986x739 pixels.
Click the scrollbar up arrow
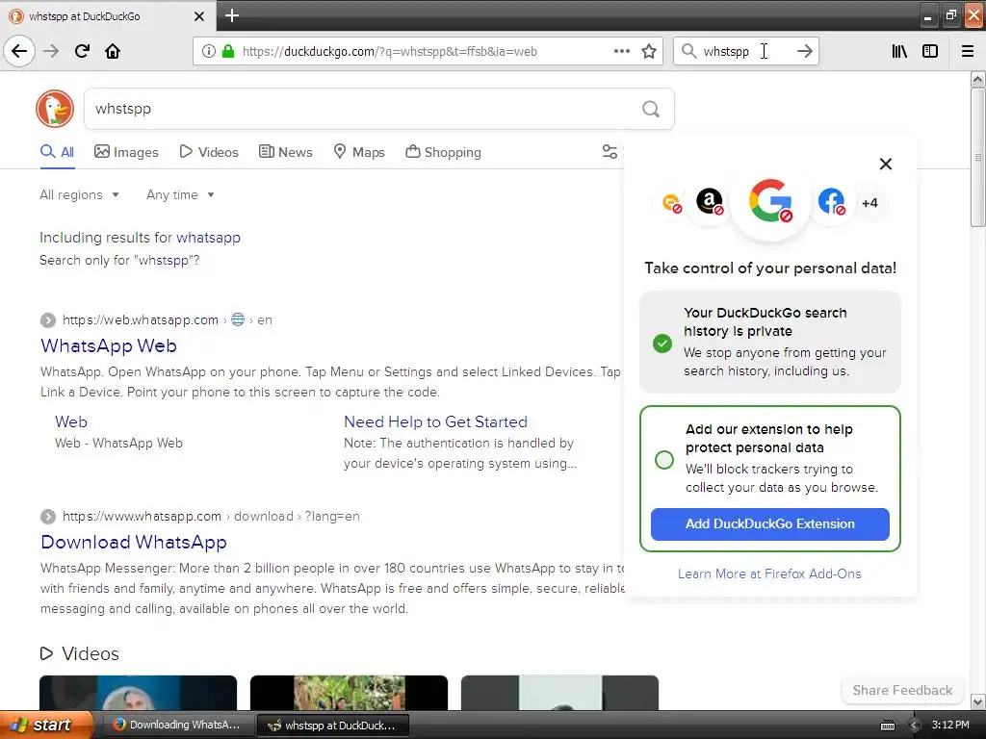977,79
